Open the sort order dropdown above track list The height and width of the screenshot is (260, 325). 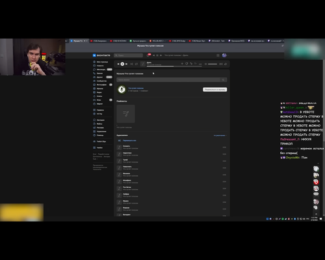click(220, 135)
